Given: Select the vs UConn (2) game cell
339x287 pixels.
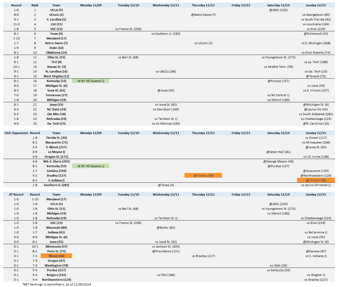Looking at the screenshot, I should [x=203, y=43].
